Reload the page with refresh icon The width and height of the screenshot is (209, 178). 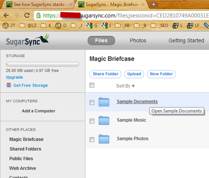27,15
